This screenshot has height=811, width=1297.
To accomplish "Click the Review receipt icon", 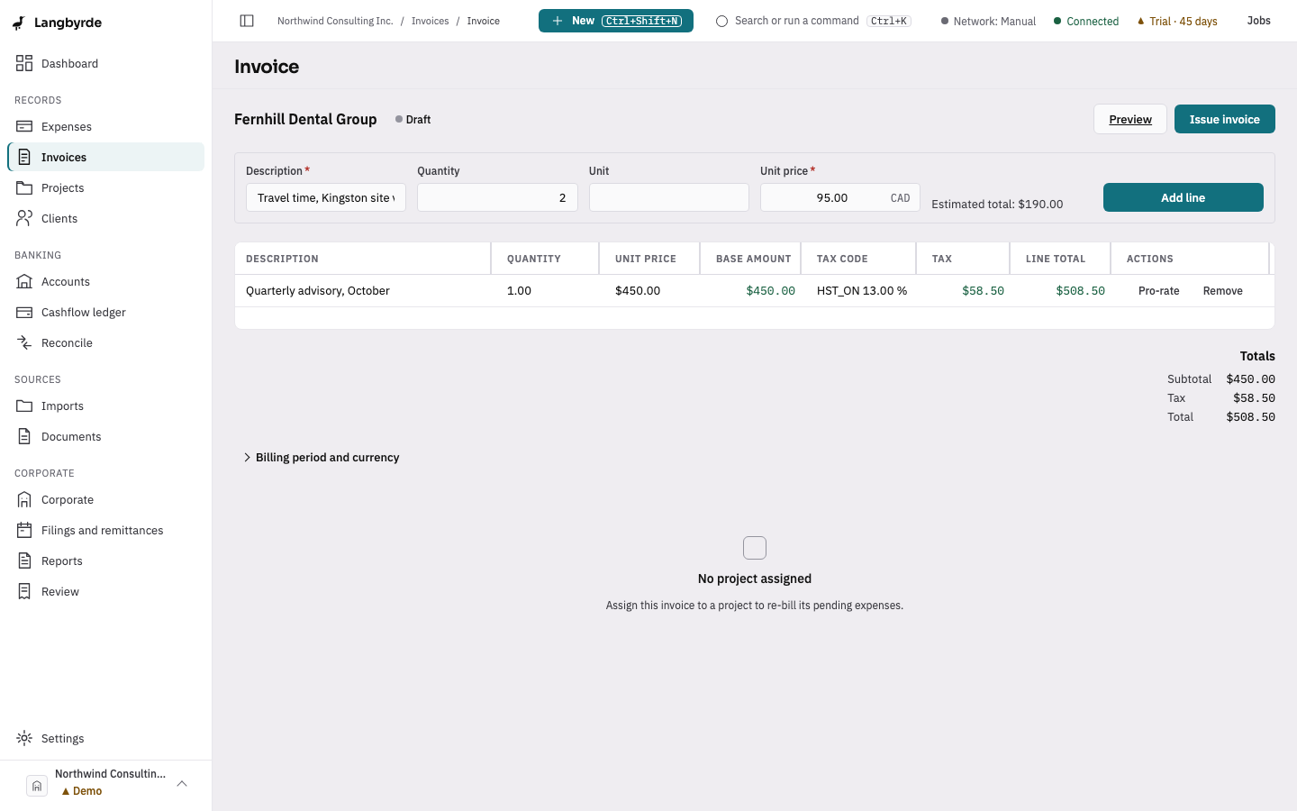I will [24, 591].
